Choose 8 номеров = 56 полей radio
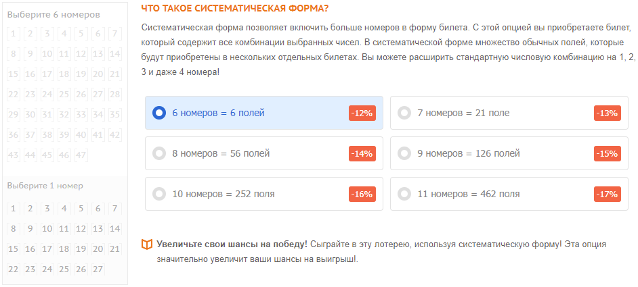The height and width of the screenshot is (287, 638). 264,153
